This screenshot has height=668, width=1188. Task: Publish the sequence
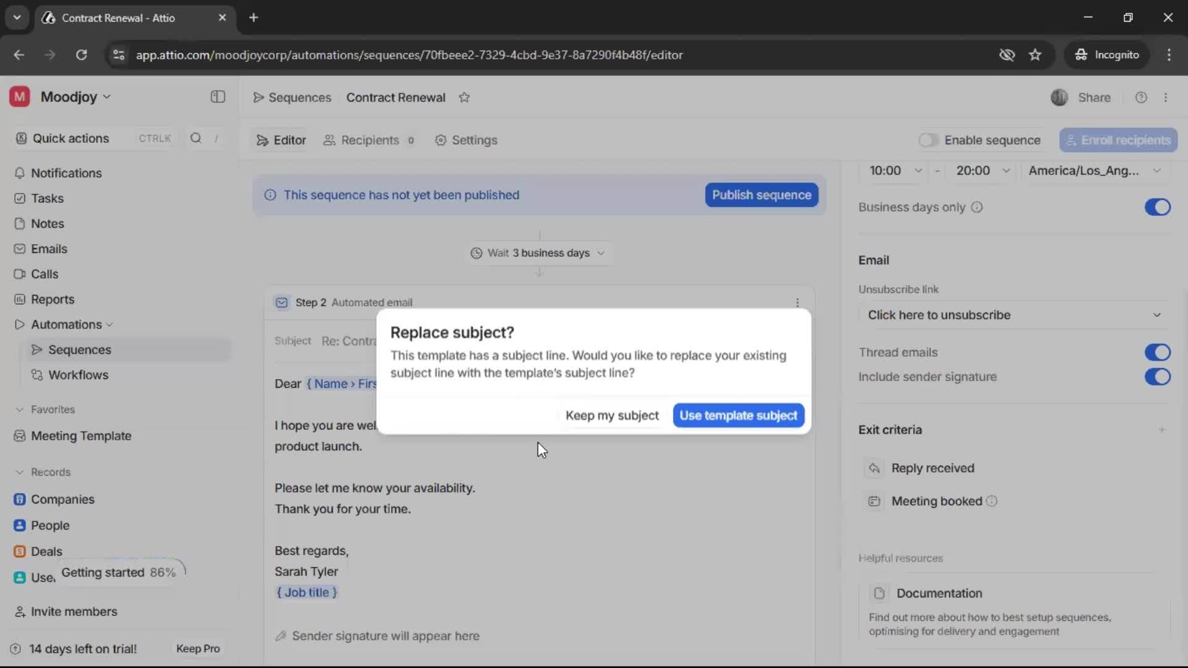[x=760, y=195]
